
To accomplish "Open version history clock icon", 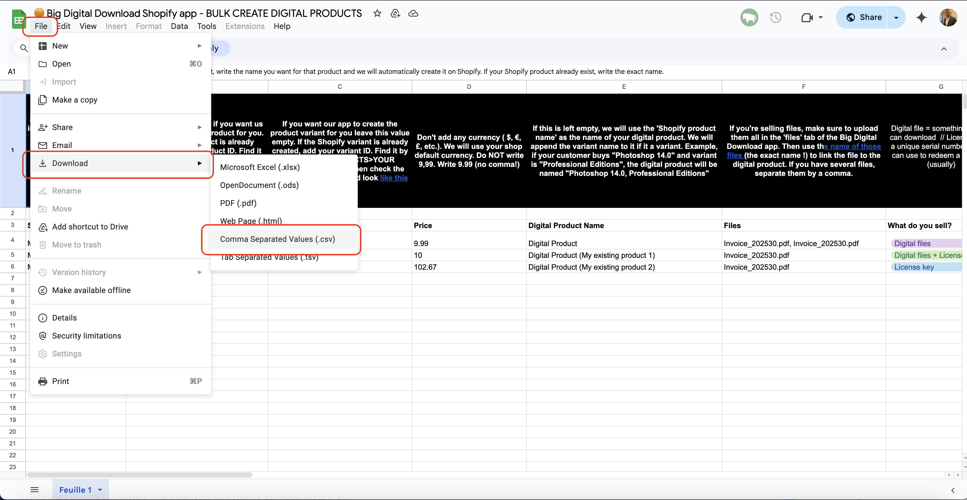I will [x=776, y=17].
